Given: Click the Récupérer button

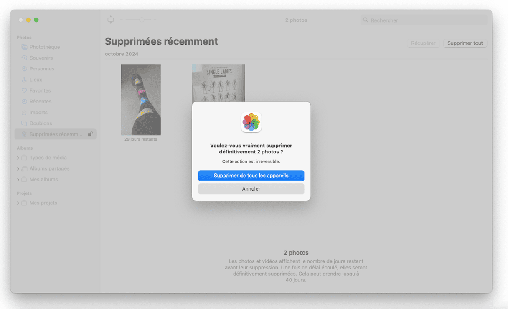Looking at the screenshot, I should coord(423,43).
